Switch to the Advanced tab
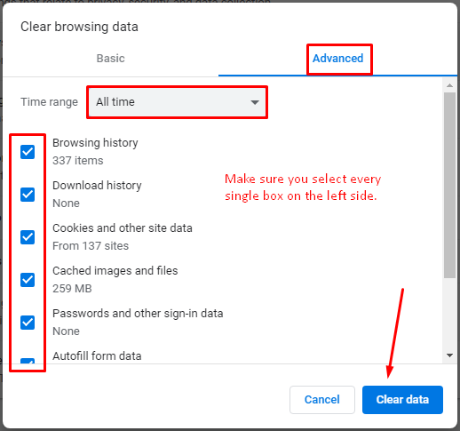 coord(337,59)
